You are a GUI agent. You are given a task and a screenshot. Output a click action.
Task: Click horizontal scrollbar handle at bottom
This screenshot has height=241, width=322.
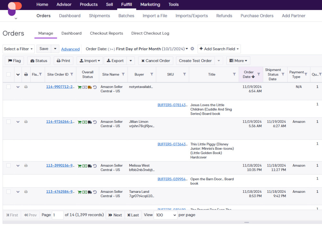coord(247,222)
